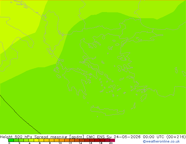This screenshot has width=186, height=144.
Task: Click the legend swatch above value 2
Action: pyautogui.click(x=21, y=140)
